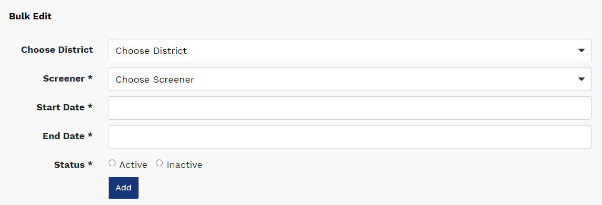The width and height of the screenshot is (602, 205).
Task: Click the Inactive label text
Action: click(184, 165)
